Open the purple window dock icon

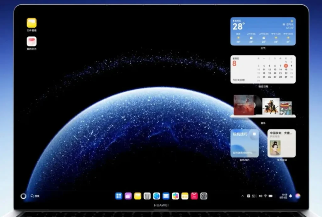[128, 196]
